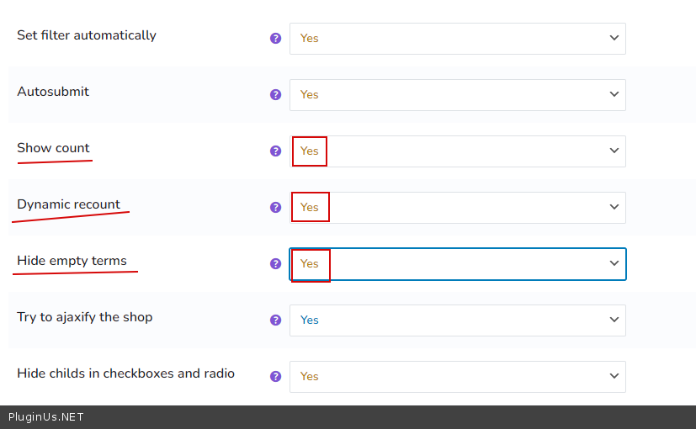Click help icon for Hide empty terms
The image size is (696, 429).
coord(275,263)
